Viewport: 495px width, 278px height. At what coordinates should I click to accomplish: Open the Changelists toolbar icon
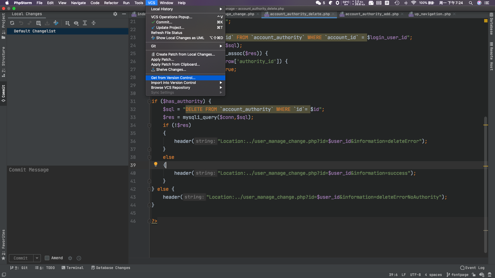tap(38, 23)
